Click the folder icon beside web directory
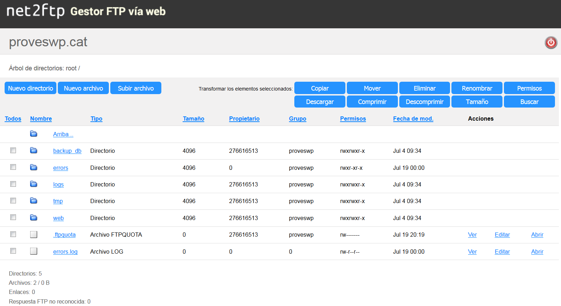Screen dimensions: 561x306 tap(34, 218)
